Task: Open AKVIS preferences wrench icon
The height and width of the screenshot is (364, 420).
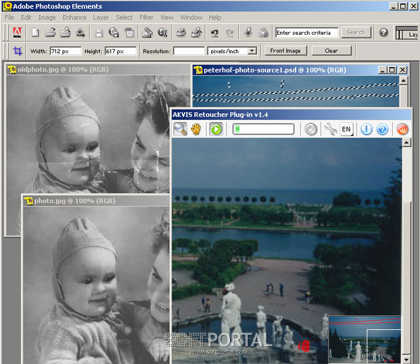Action: point(330,129)
